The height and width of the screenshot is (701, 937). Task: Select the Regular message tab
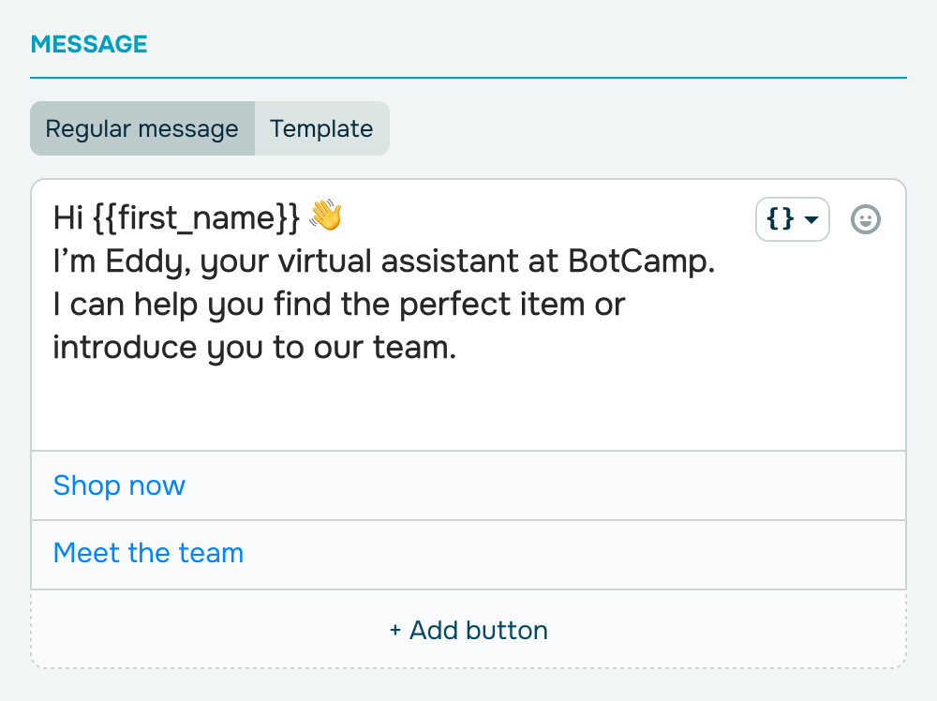(x=142, y=128)
